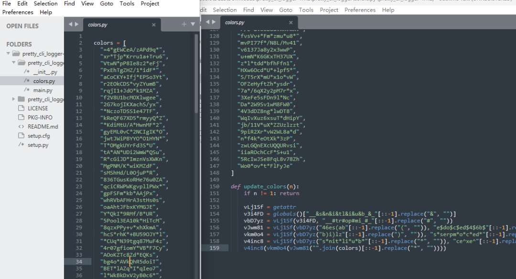Click next tab arrow in right window
The image size is (516, 279).
[214, 21]
